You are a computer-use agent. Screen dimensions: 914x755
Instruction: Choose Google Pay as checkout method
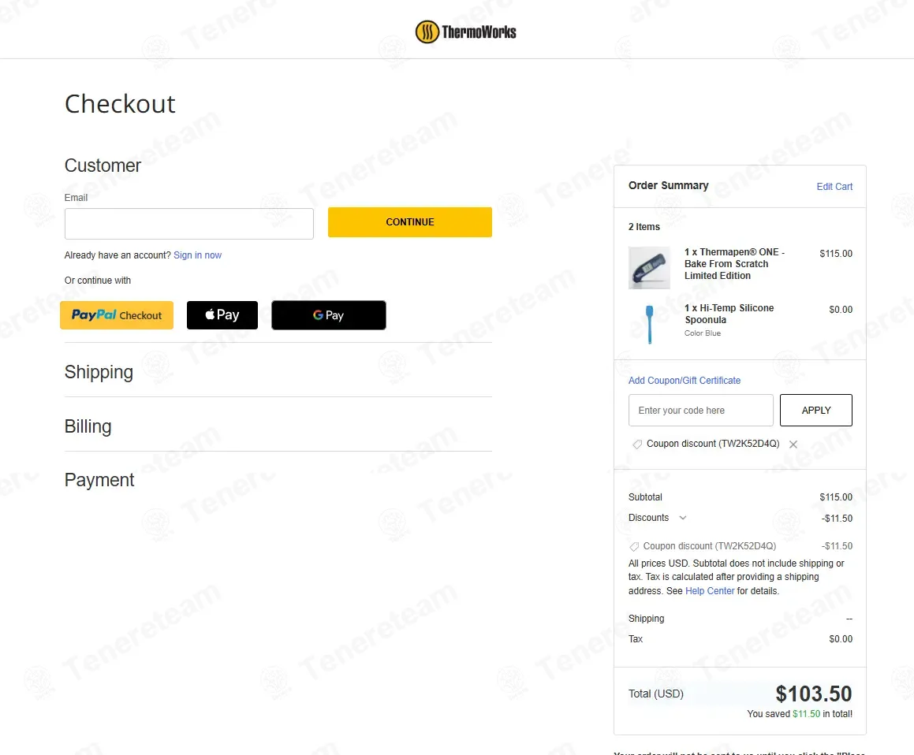click(x=329, y=315)
